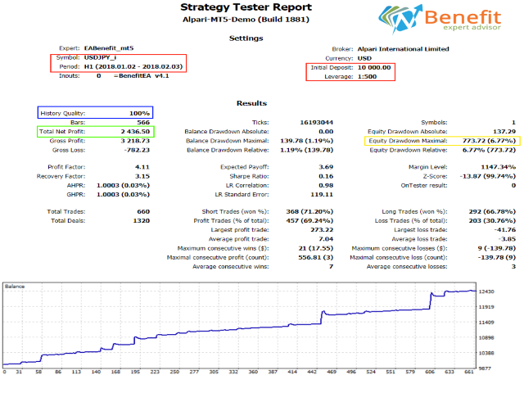Select History Quality value 100%
This screenshot has width=524, height=393.
(x=140, y=113)
